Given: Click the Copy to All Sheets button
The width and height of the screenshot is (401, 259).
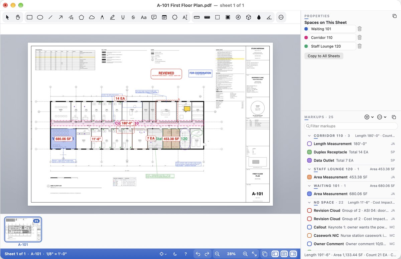Looking at the screenshot, I should (324, 56).
